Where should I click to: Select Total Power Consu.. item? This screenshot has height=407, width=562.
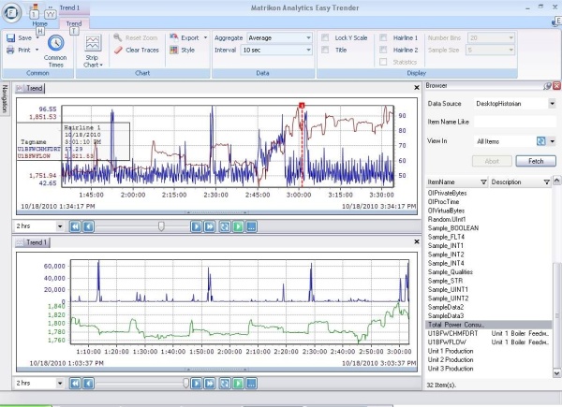click(x=488, y=325)
